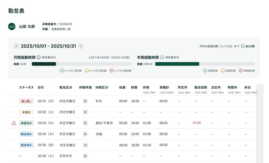
Task: Click the leave request icon for 10/04
Action: tap(85, 134)
